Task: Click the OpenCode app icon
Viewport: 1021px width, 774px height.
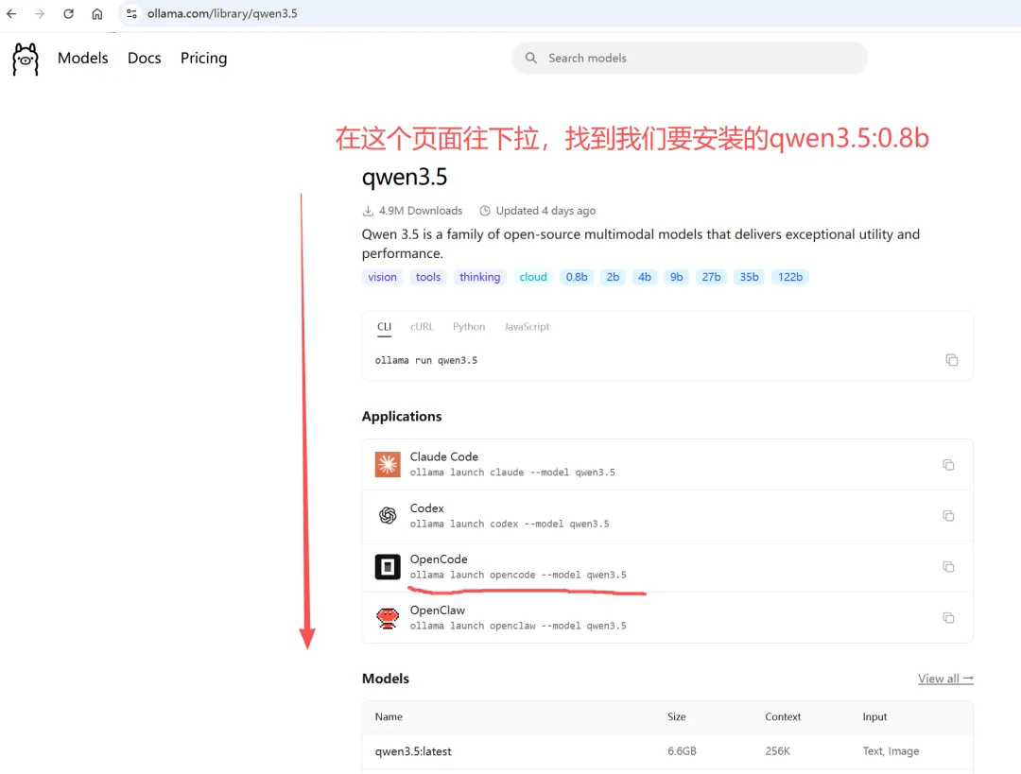Action: [388, 567]
